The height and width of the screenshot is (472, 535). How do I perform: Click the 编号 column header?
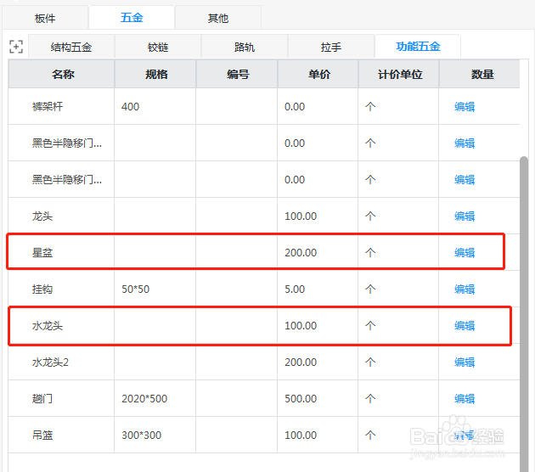pyautogui.click(x=237, y=74)
